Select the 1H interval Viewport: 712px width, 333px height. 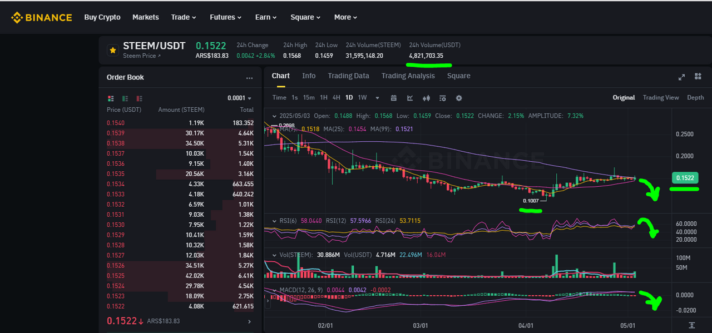[324, 98]
